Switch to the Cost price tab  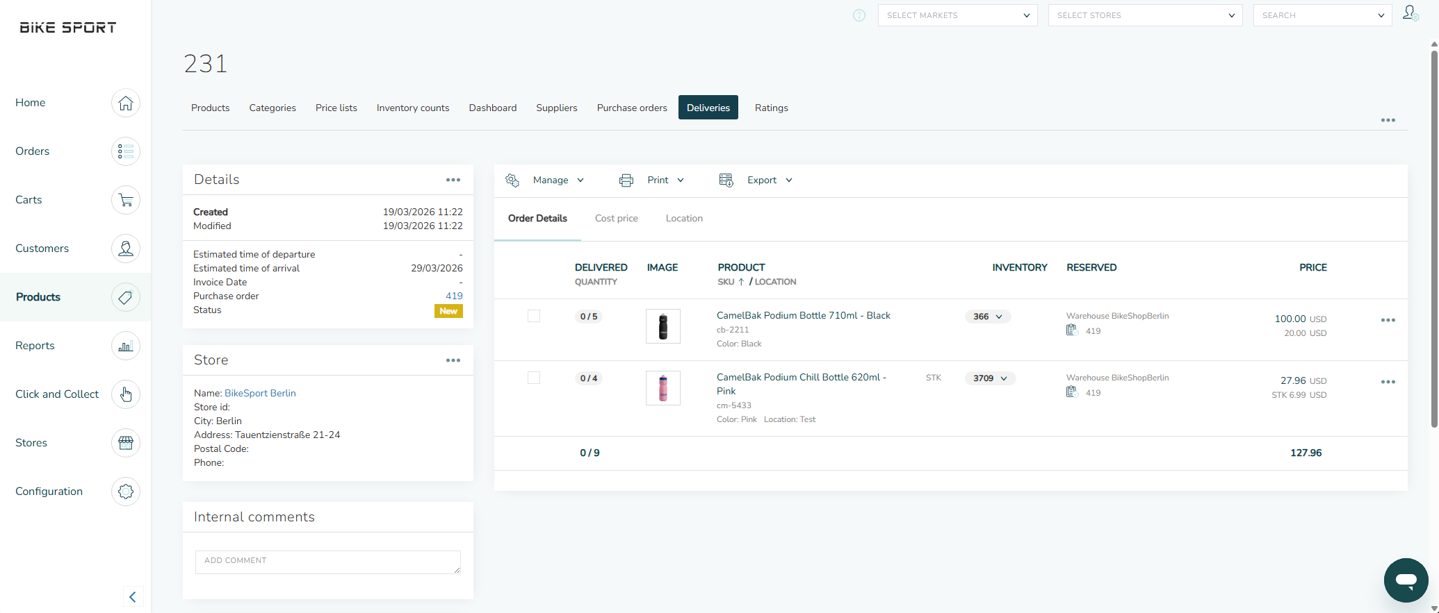click(x=616, y=219)
